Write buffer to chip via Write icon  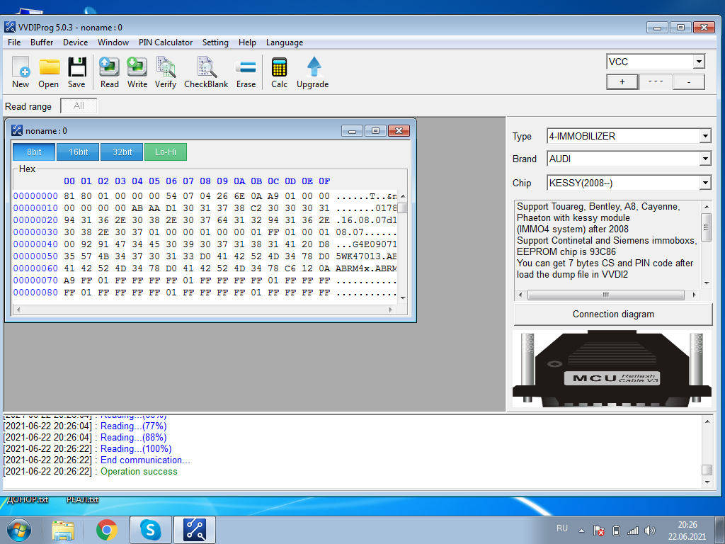coord(137,72)
